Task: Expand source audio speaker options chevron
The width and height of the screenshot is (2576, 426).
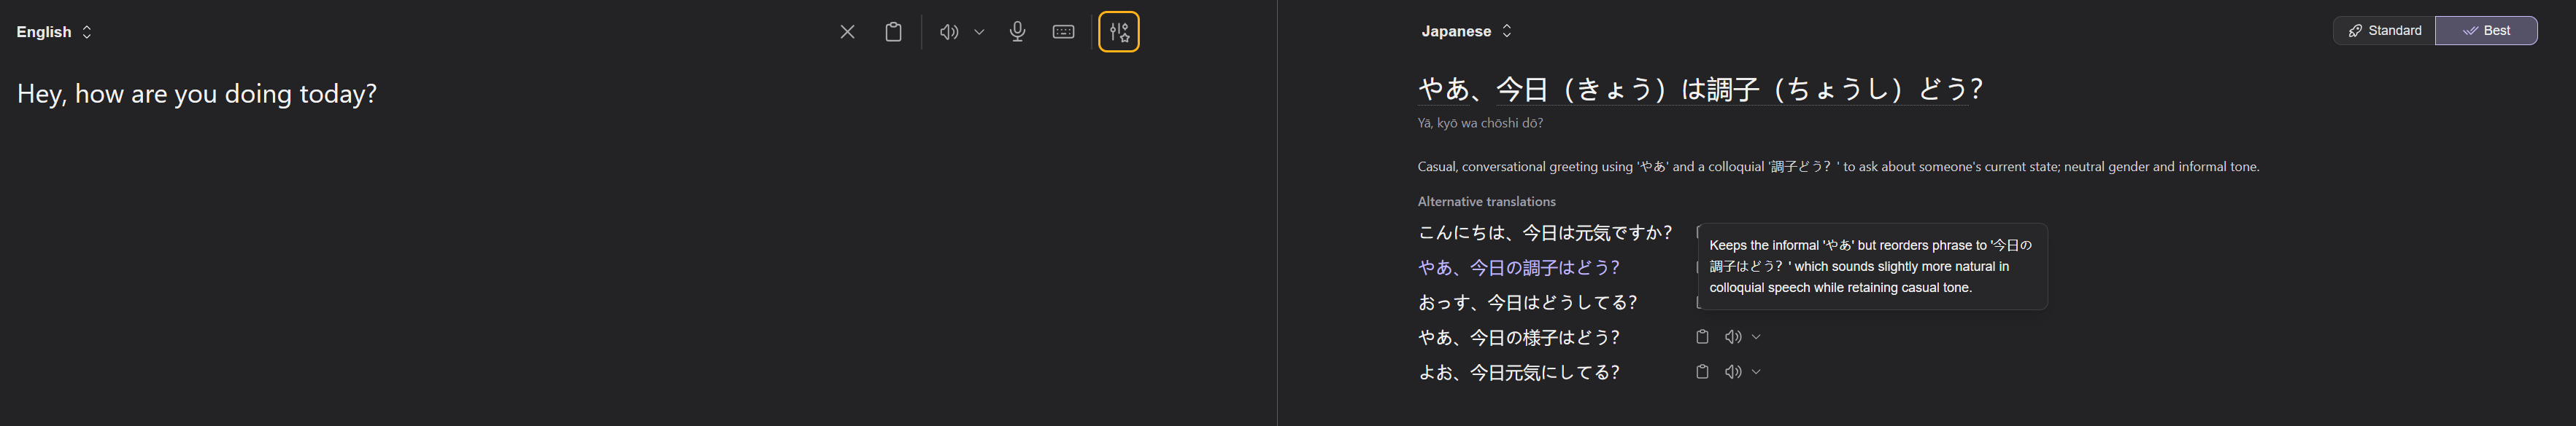Action: tap(979, 32)
